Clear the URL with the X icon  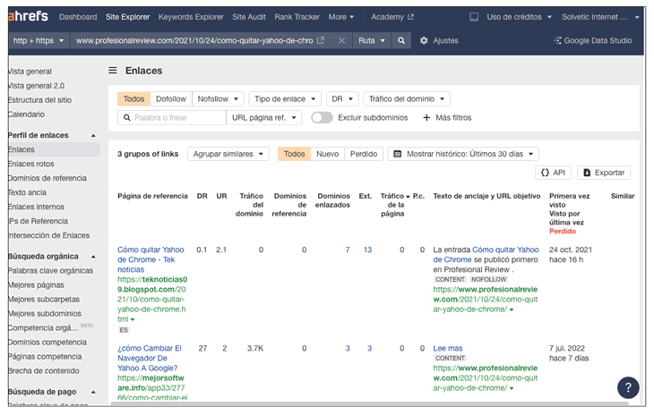343,41
